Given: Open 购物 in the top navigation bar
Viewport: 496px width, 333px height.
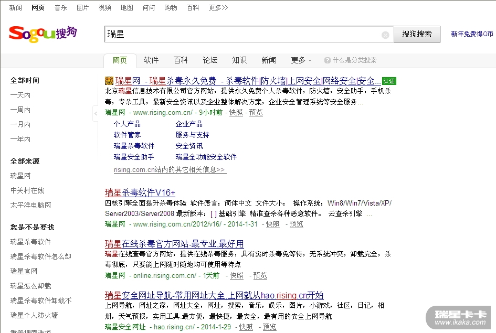Looking at the screenshot, I should pos(171,7).
